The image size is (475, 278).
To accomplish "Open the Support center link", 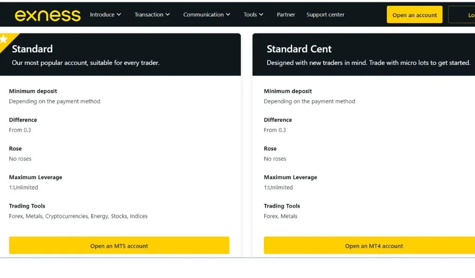I will coord(325,15).
